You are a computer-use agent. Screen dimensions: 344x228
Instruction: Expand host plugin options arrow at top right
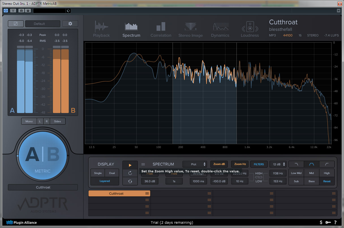[339, 11]
